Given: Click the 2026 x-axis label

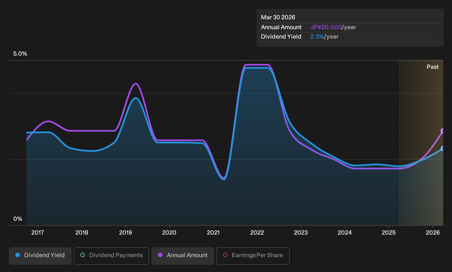Looking at the screenshot, I should 433,233.
